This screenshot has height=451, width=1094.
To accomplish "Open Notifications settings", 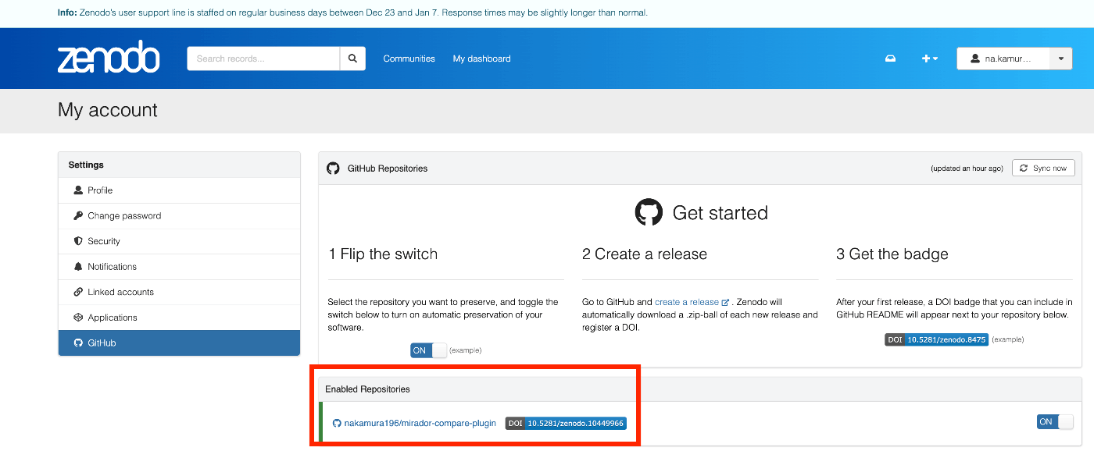I will coord(179,267).
